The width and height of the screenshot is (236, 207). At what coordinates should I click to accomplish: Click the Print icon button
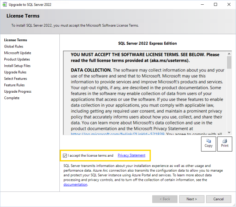[225, 144]
